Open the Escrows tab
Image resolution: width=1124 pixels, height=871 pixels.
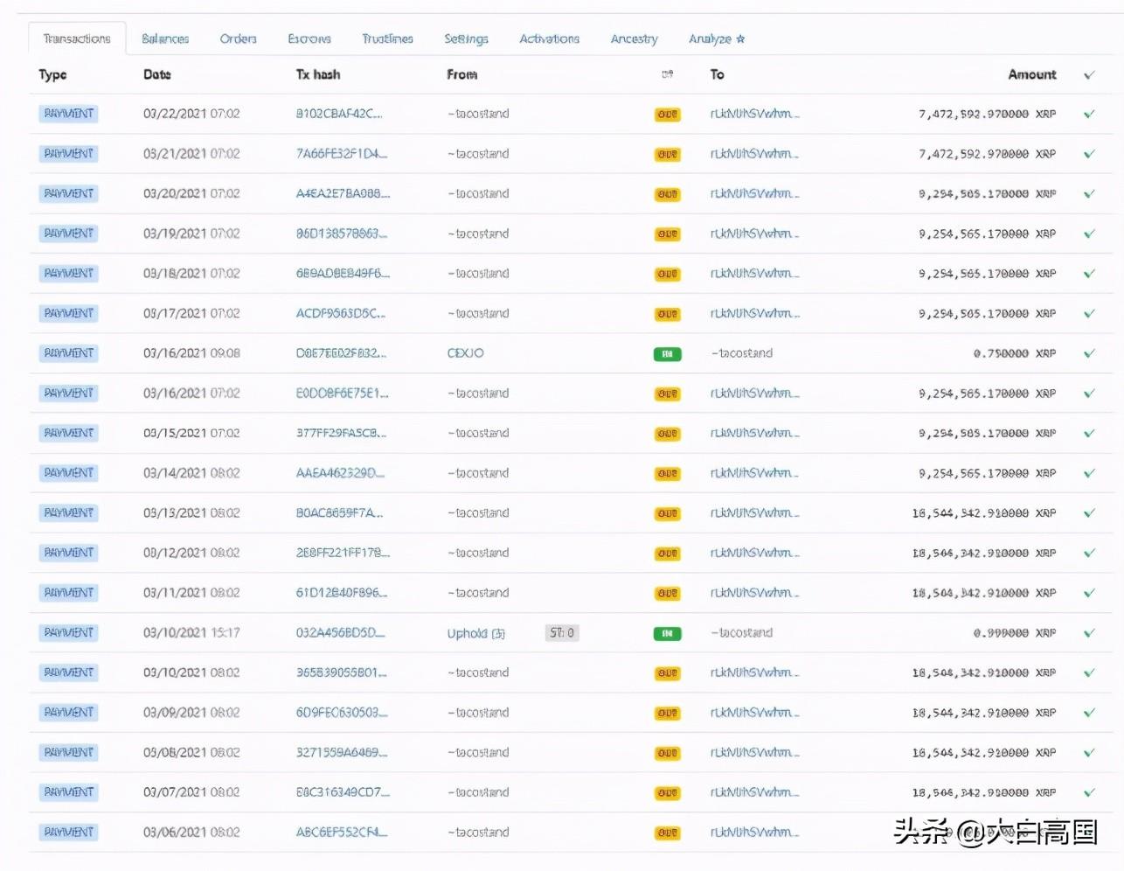309,38
